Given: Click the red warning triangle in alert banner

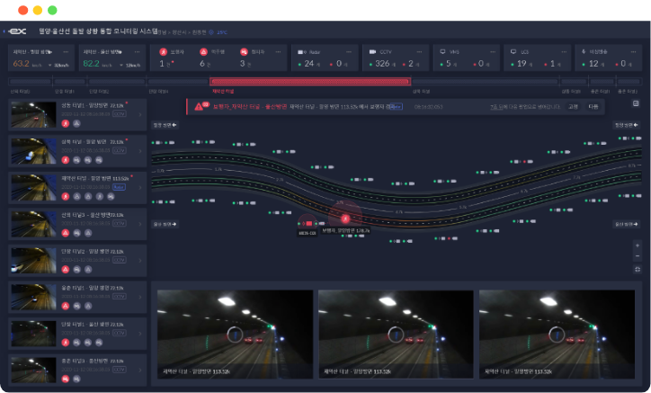Looking at the screenshot, I should pyautogui.click(x=198, y=106).
